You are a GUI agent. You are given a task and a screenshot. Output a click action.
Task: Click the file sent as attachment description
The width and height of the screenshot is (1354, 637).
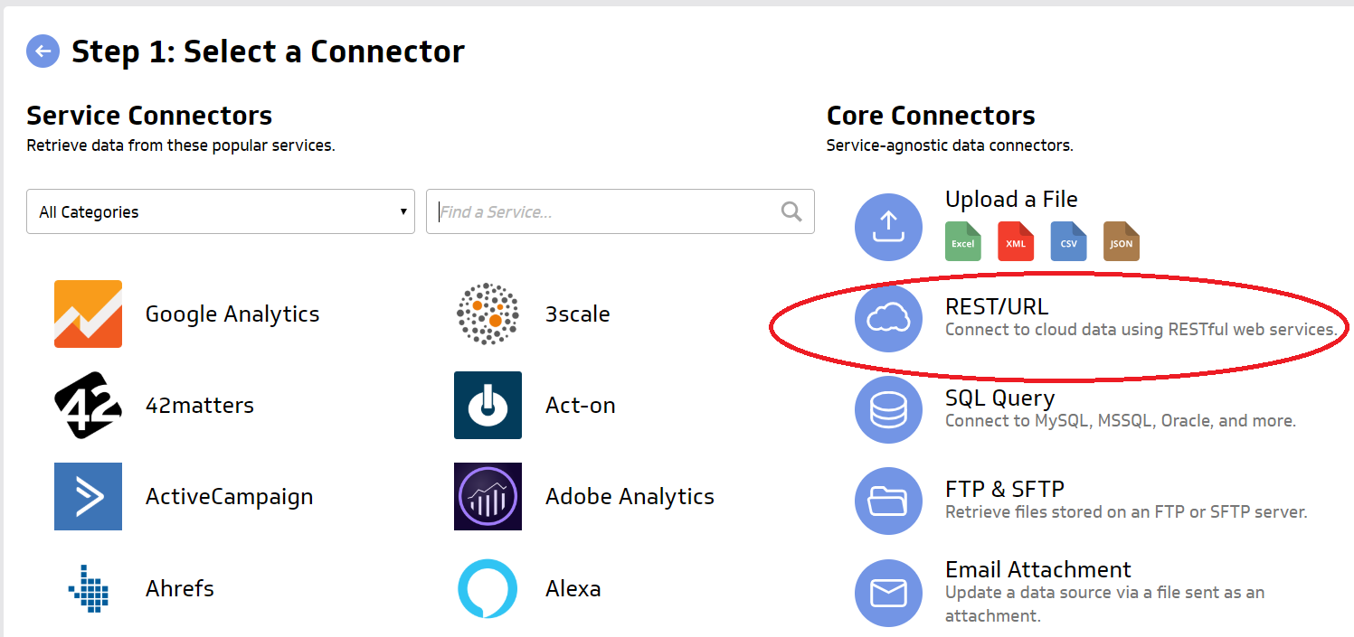pyautogui.click(x=1104, y=604)
